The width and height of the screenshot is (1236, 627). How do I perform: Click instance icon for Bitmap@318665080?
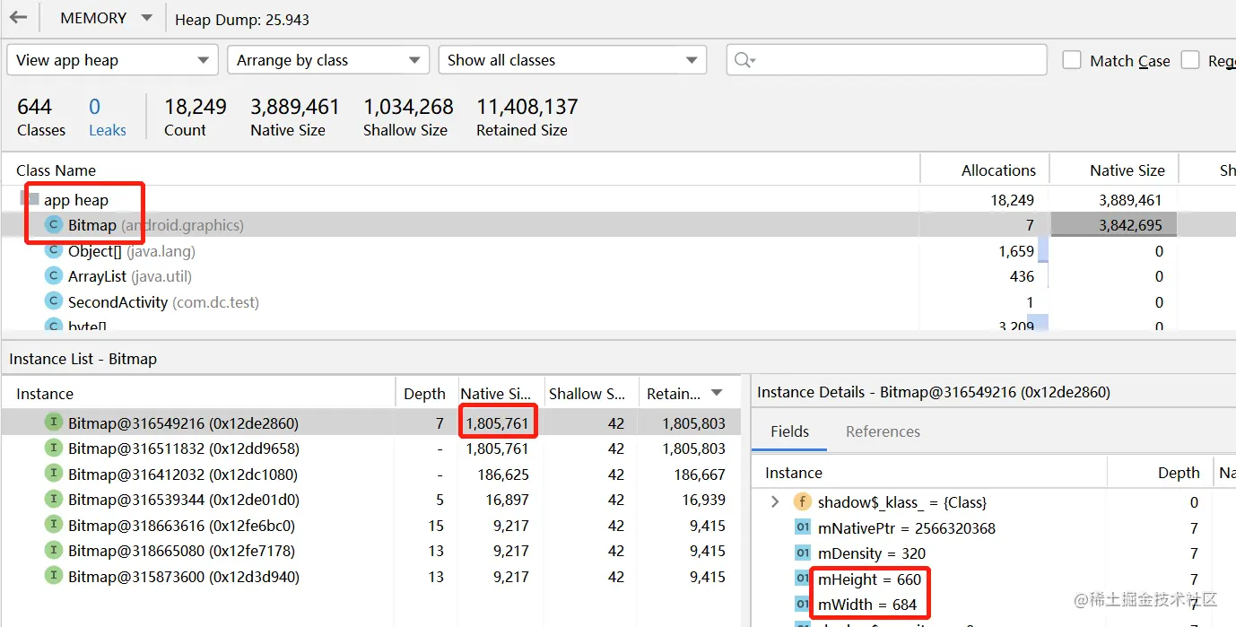pos(53,550)
